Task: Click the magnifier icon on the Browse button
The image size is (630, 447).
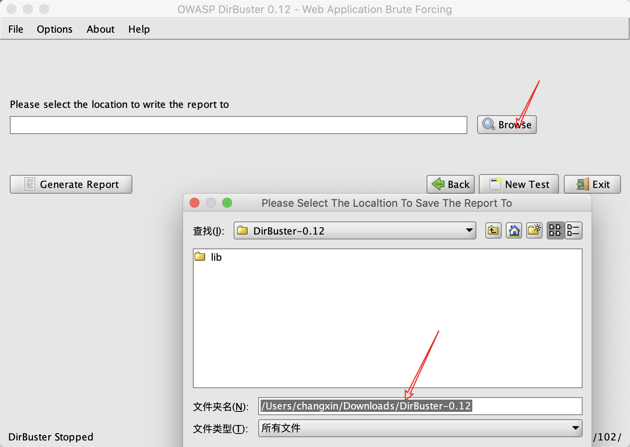Action: click(x=488, y=125)
